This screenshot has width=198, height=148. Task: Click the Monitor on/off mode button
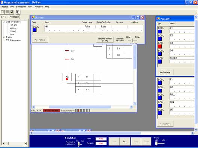coord(52,111)
